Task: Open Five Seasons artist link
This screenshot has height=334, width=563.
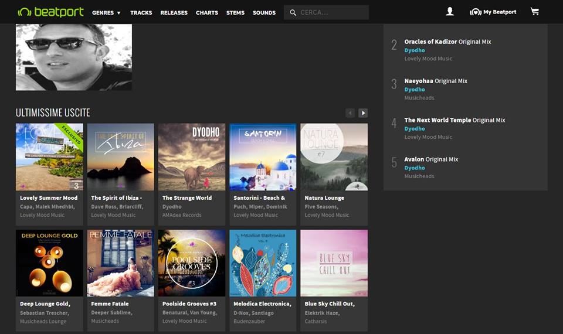Action: click(321, 207)
